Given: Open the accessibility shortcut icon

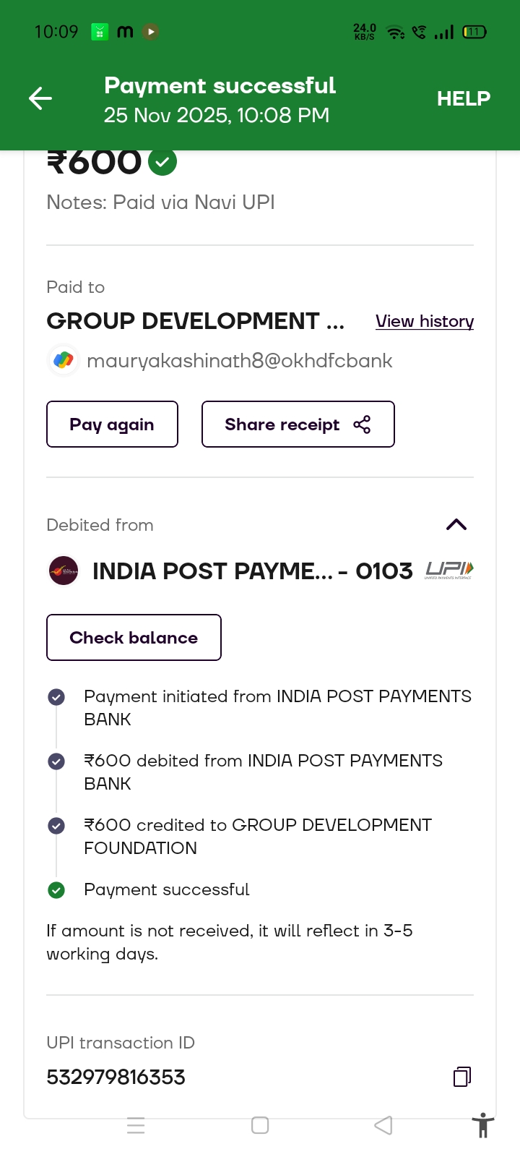Looking at the screenshot, I should tap(482, 1126).
